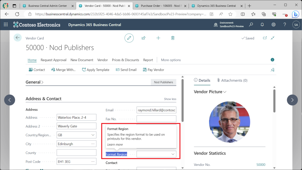Pin the action bar
The image size is (302, 170).
click(272, 70)
